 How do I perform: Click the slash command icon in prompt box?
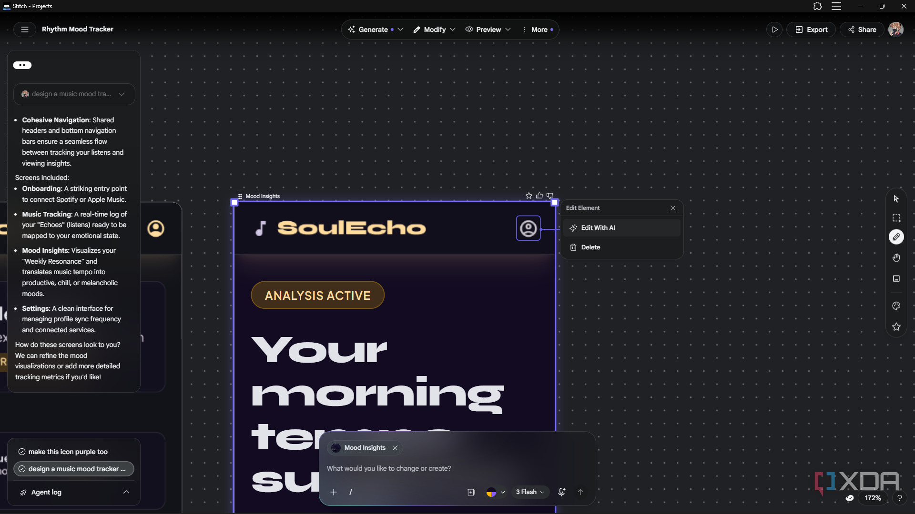pyautogui.click(x=351, y=492)
